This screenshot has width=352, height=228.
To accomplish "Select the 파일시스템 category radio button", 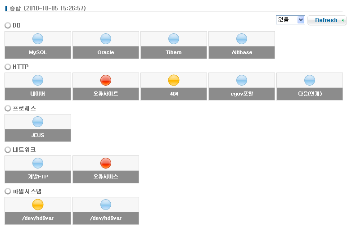I will (x=8, y=192).
